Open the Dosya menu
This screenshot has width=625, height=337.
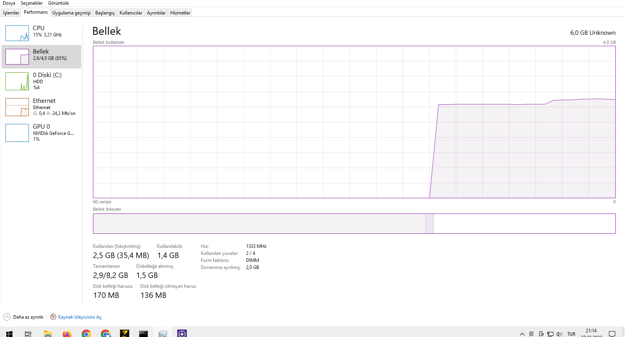tap(9, 3)
